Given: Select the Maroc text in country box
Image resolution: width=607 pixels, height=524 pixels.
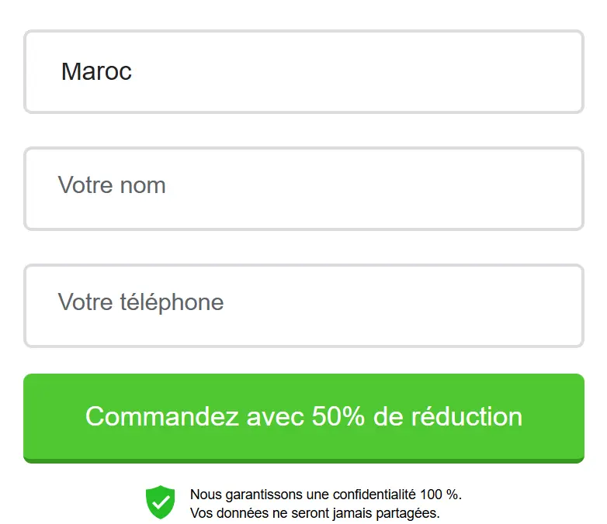Looking at the screenshot, I should click(96, 72).
